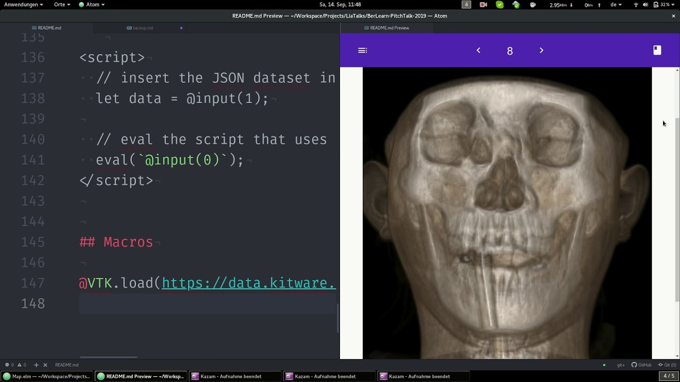
Task: Click the clock Sa, 14. Sep, 11:48
Action: point(340,4)
